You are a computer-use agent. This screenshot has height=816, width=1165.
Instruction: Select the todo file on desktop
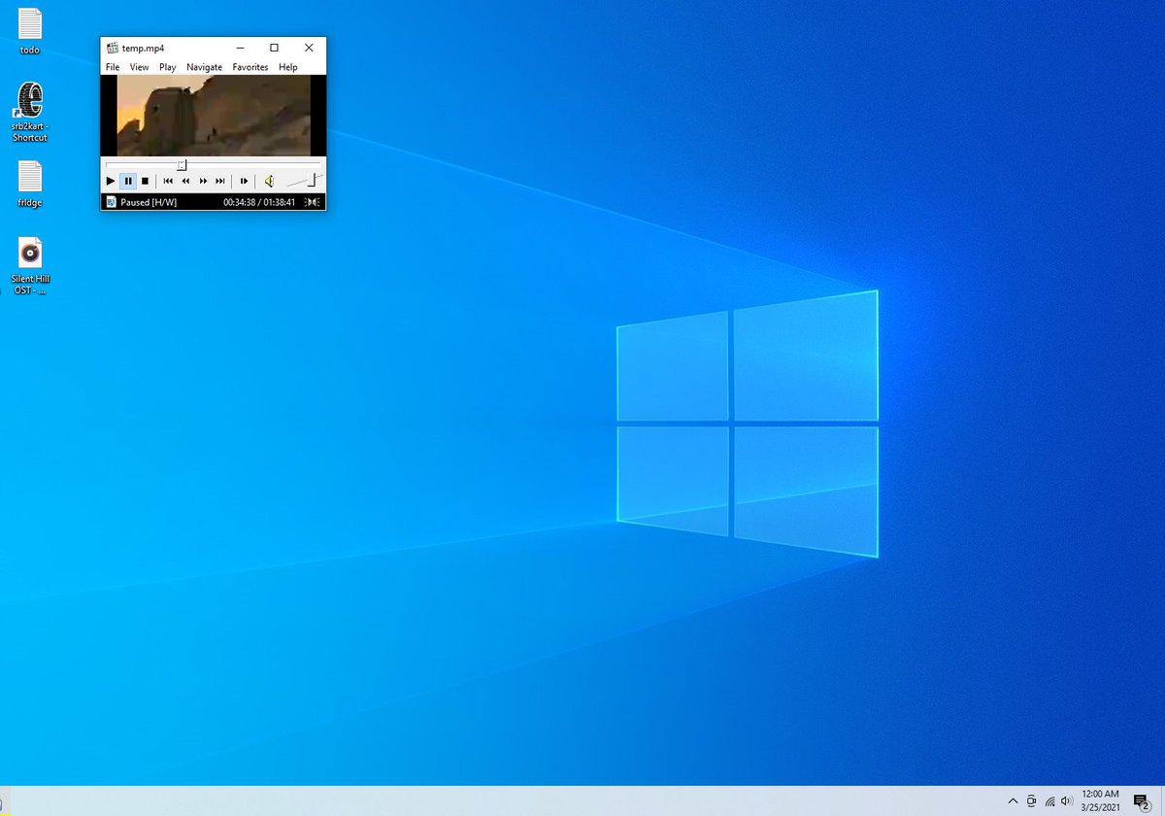pos(30,31)
